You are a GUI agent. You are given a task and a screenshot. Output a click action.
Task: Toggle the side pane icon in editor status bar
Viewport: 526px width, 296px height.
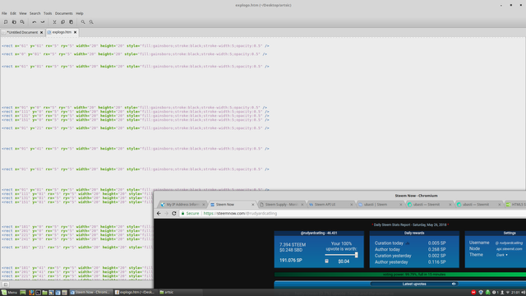tap(6, 284)
